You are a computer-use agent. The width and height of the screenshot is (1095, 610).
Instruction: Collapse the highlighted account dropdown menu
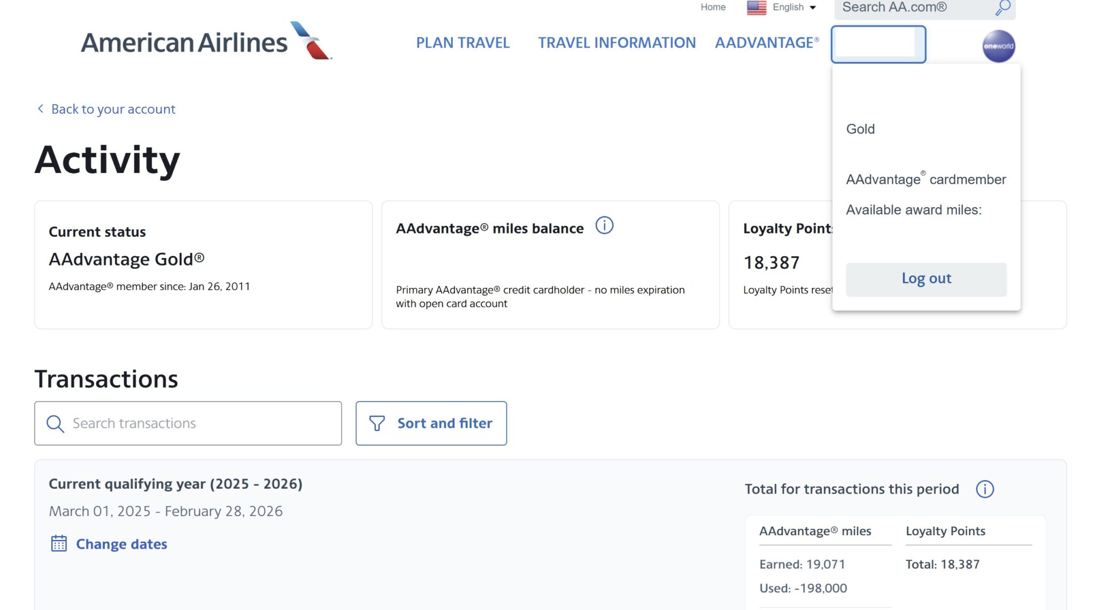(x=878, y=44)
